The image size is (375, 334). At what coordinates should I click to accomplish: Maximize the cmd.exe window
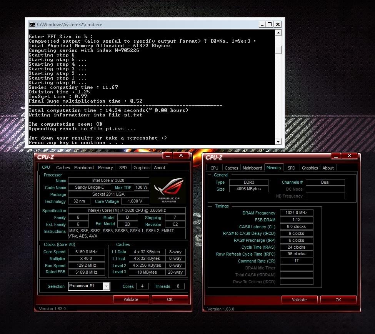click(270, 24)
